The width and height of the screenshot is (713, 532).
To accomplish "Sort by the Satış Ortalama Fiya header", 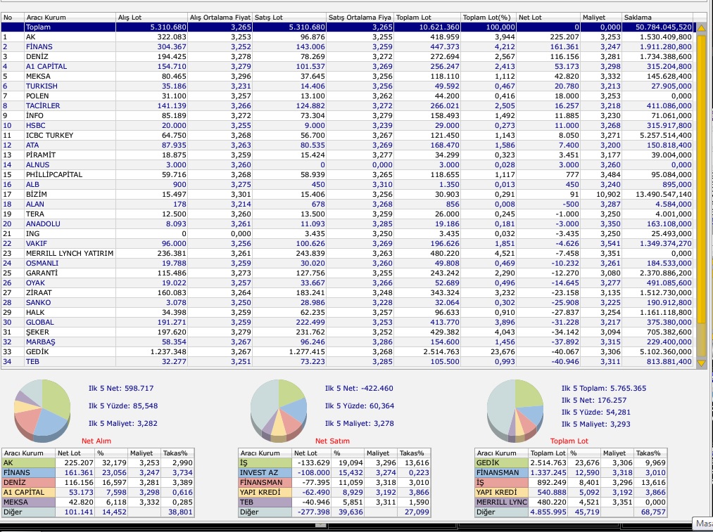I will point(360,18).
